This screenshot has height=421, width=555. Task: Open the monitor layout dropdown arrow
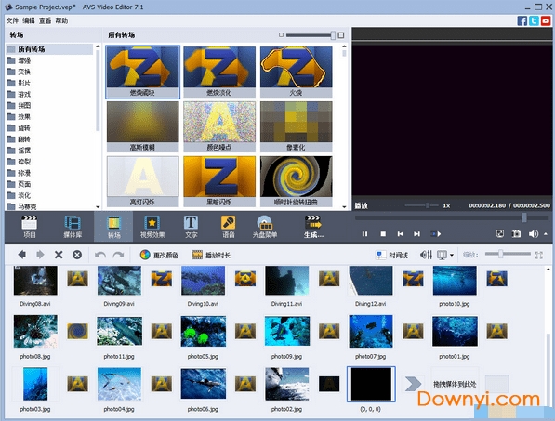(452, 255)
